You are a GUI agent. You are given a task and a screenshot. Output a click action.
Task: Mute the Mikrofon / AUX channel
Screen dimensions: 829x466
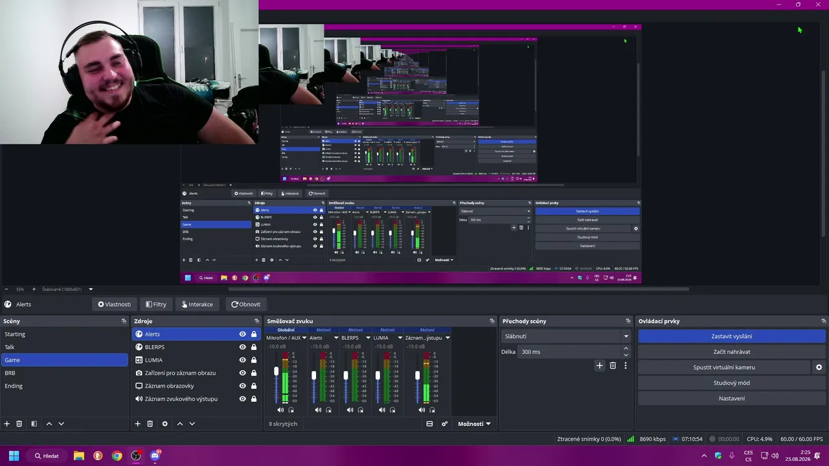tap(280, 410)
